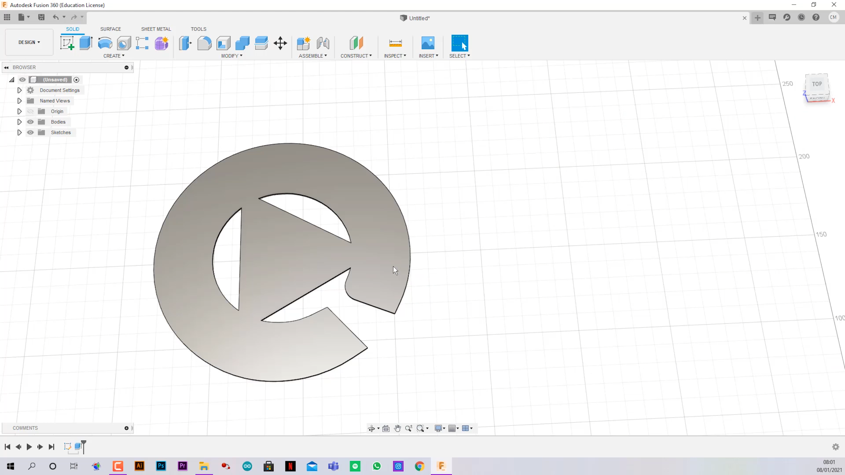The height and width of the screenshot is (475, 845).
Task: Expand the Bodies tree item
Action: click(19, 122)
